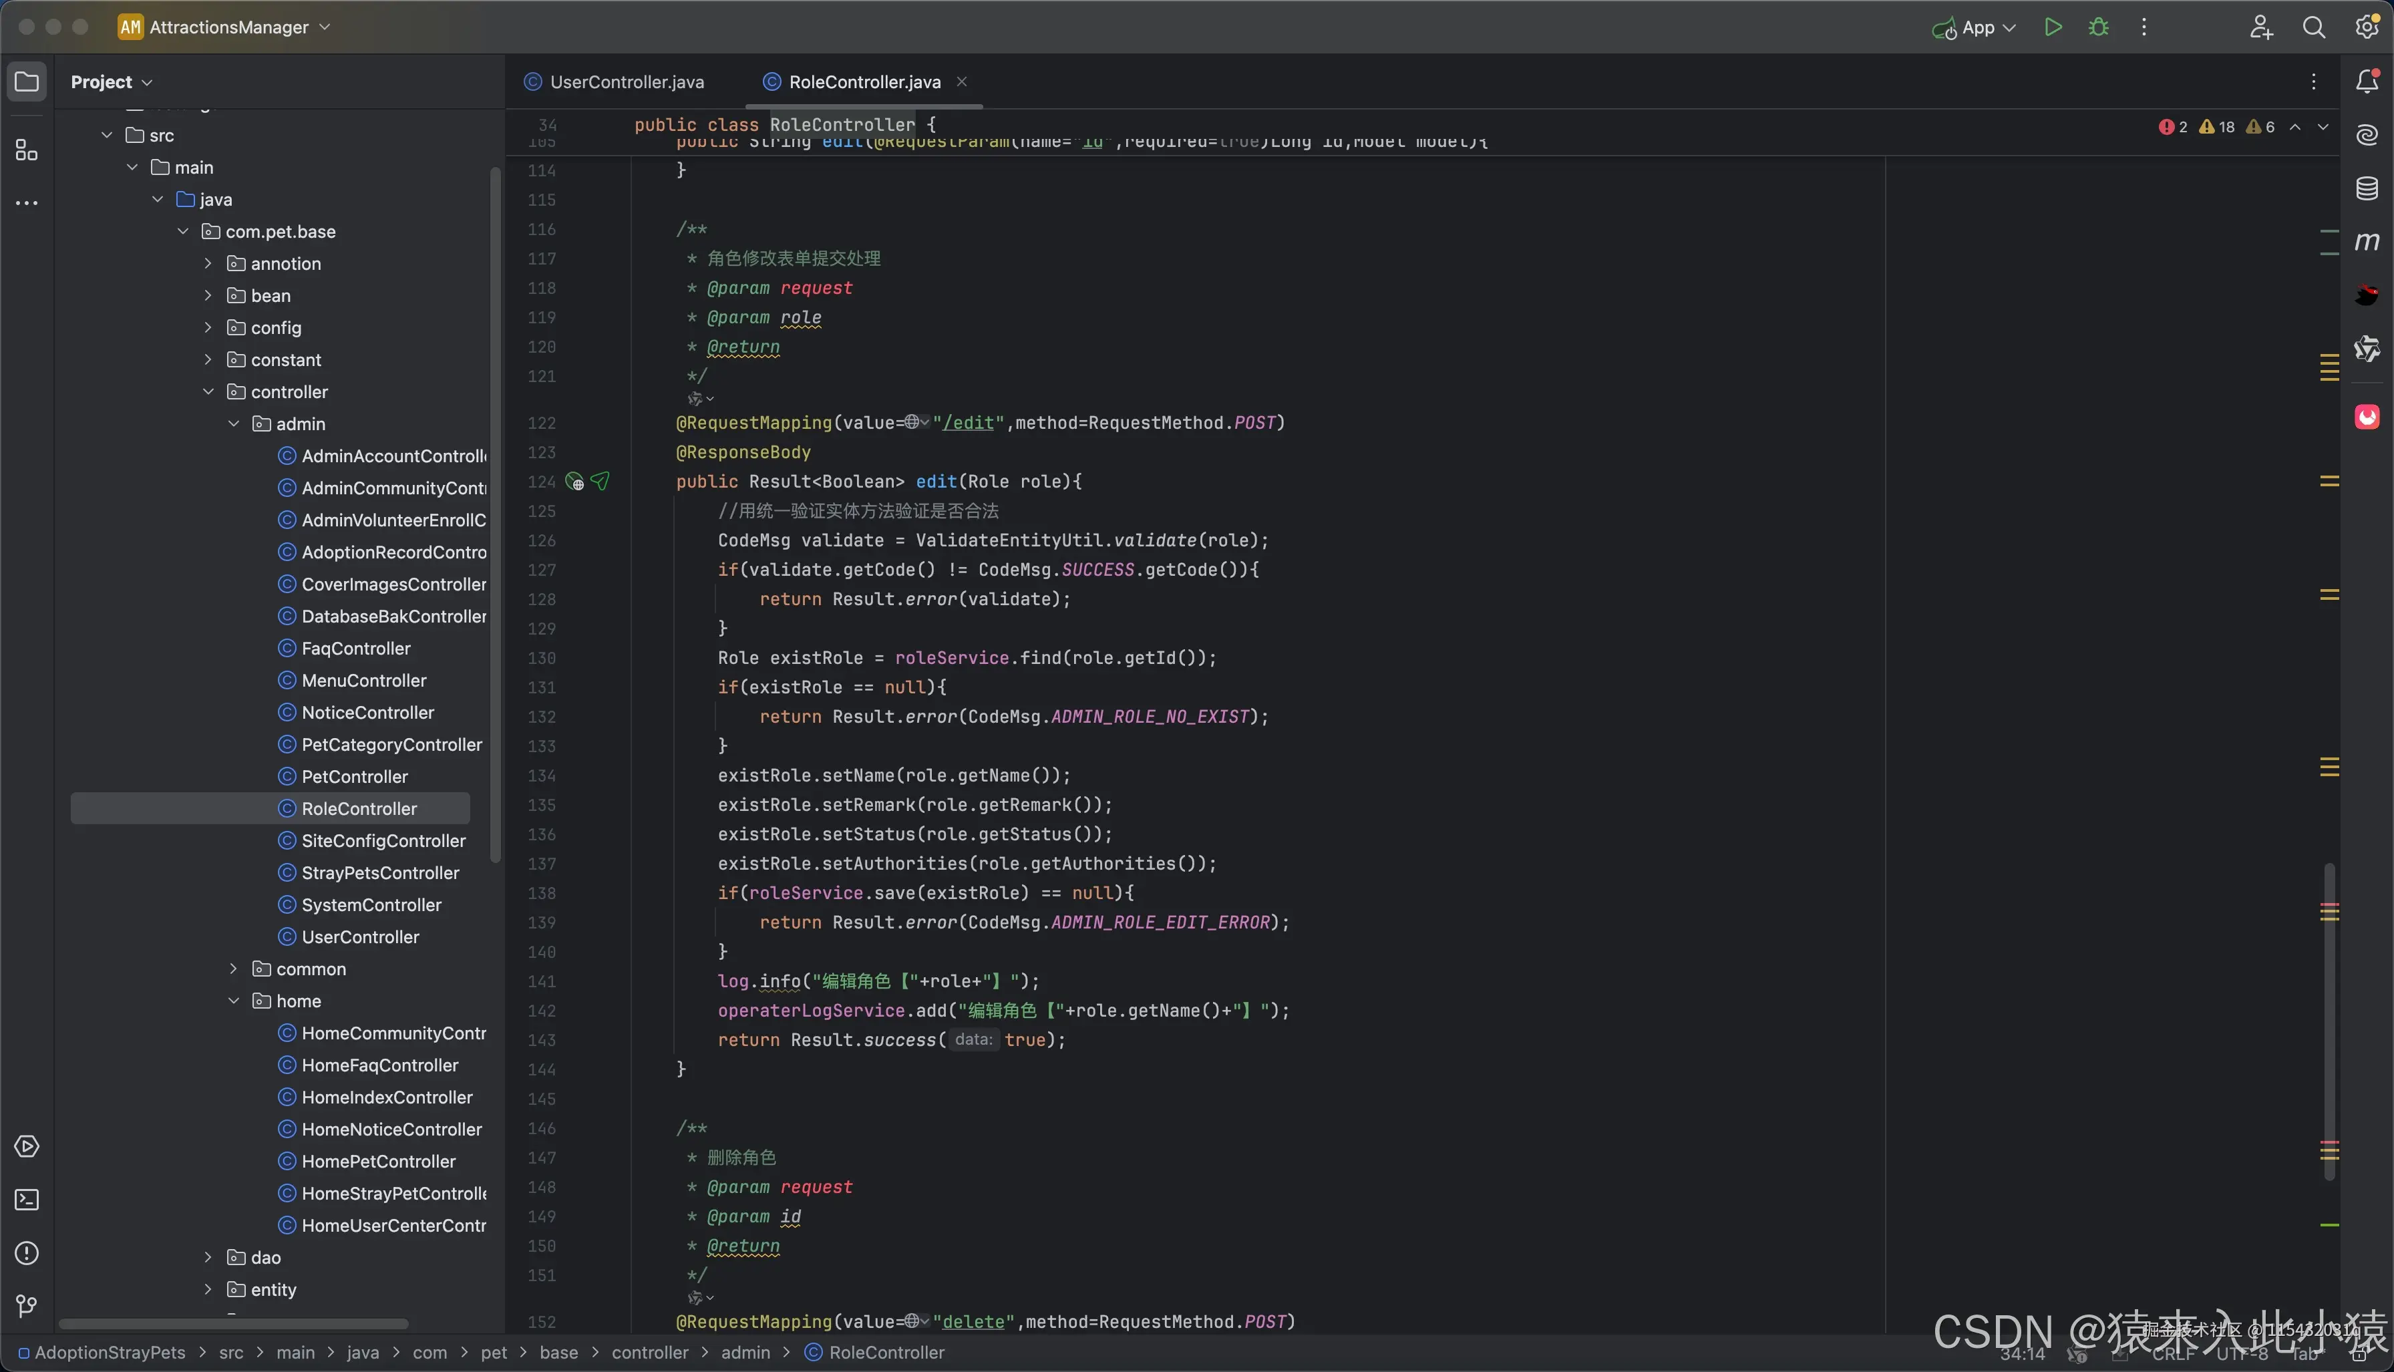Jump to next highlighted problem
This screenshot has width=2394, height=1372.
(2323, 127)
